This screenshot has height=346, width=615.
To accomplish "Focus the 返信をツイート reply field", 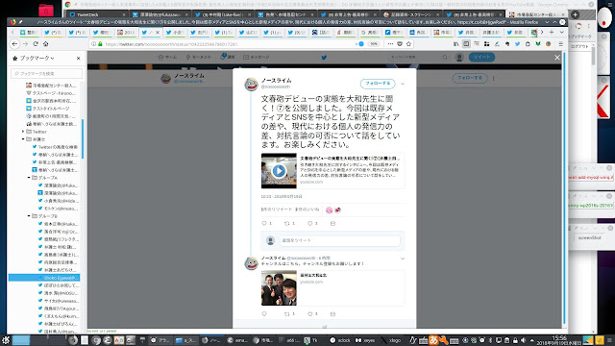I will pos(339,240).
